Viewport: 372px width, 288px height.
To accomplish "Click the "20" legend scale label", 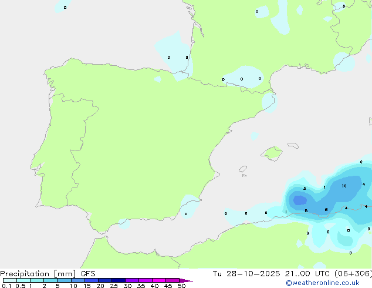I will click(x=100, y=286).
